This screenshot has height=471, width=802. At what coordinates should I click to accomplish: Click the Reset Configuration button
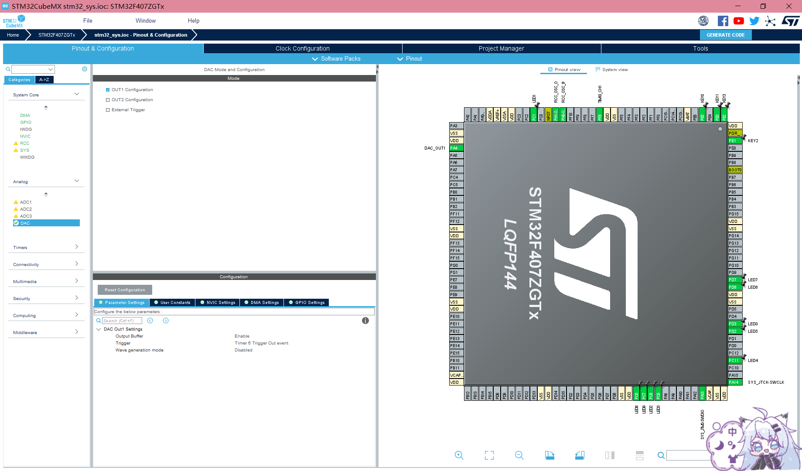(124, 290)
